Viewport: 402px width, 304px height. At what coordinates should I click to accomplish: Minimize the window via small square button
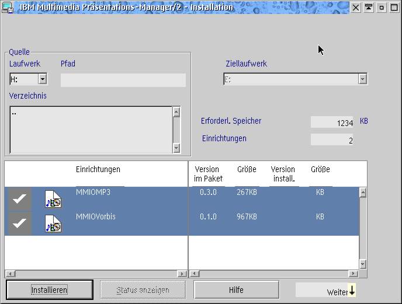click(x=382, y=8)
